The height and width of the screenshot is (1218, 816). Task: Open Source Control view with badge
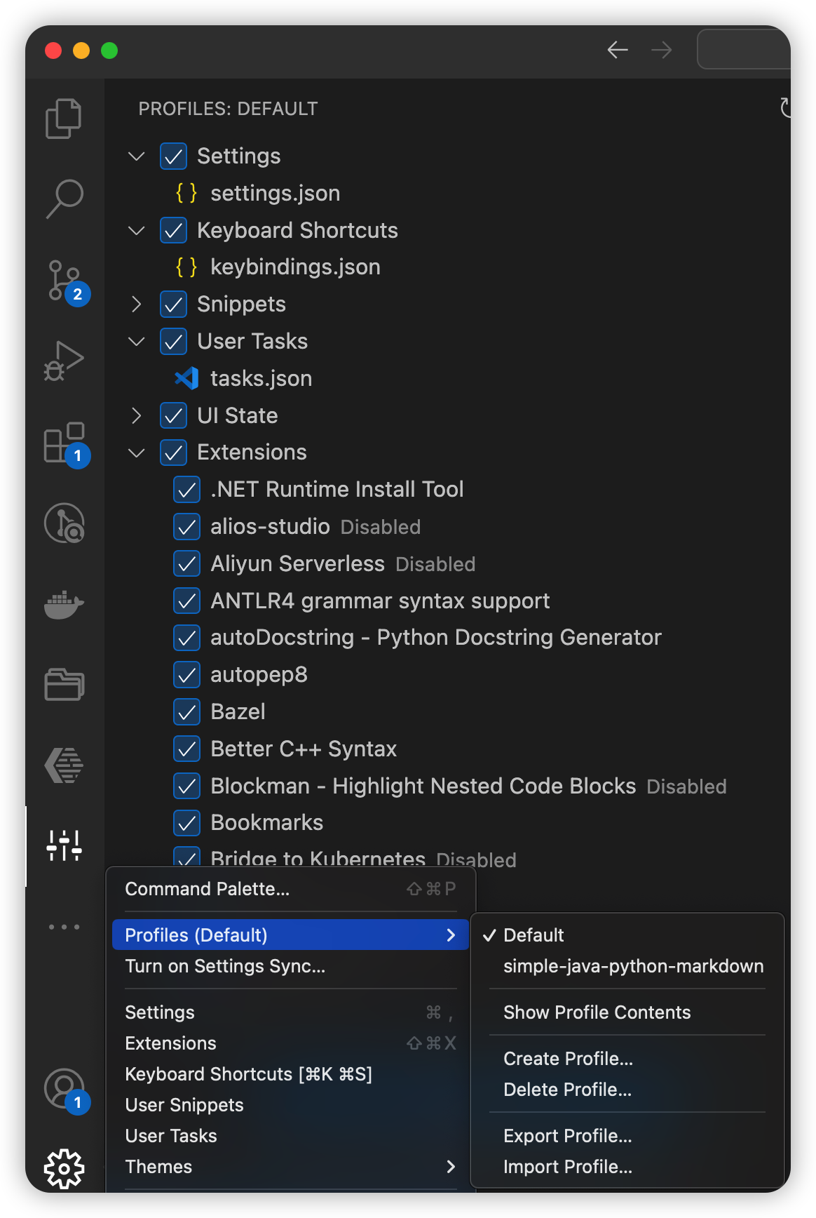point(64,281)
